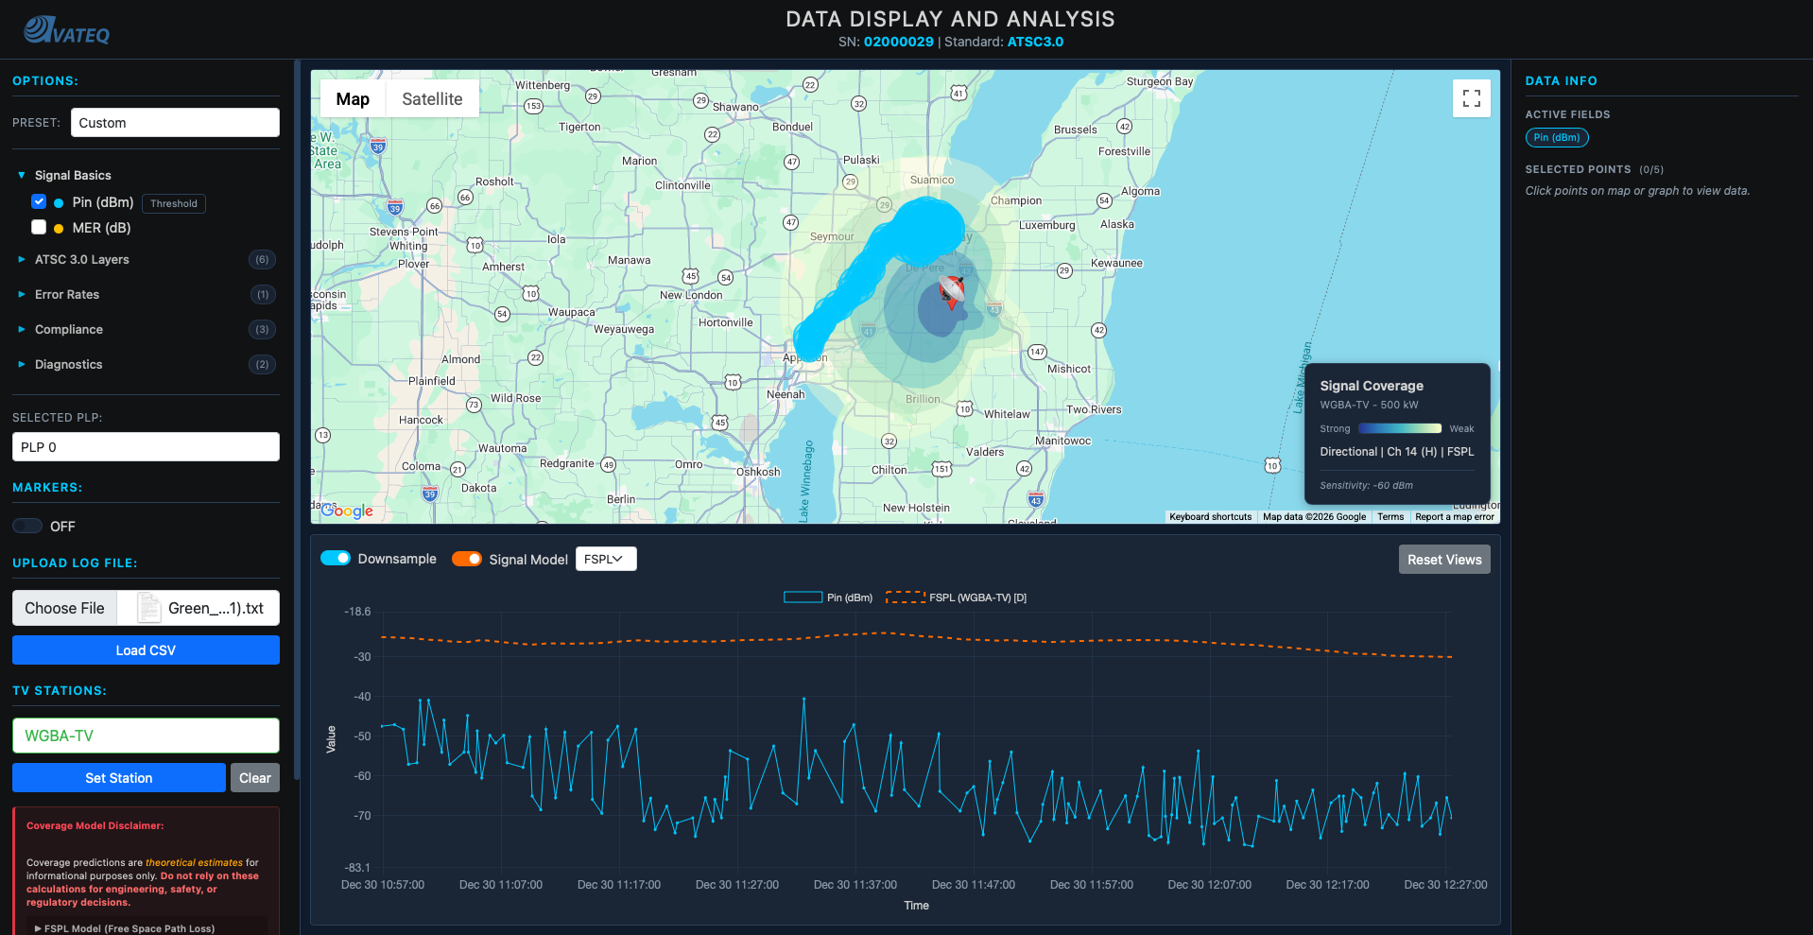Enable the MER (dB) checkbox

click(x=39, y=227)
